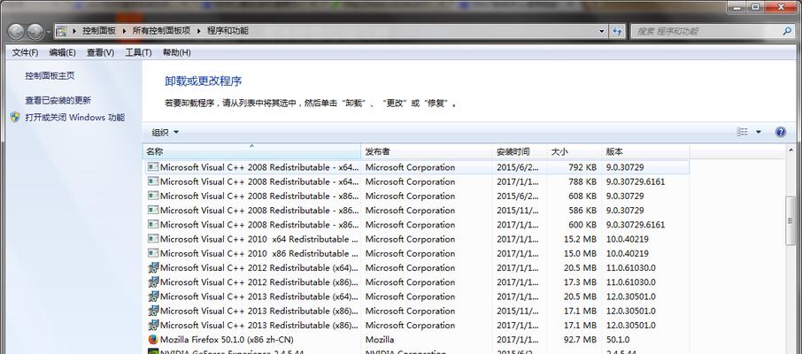Screen dimensions: 802x354
Task: Click the search magnifier icon
Action: 787,31
